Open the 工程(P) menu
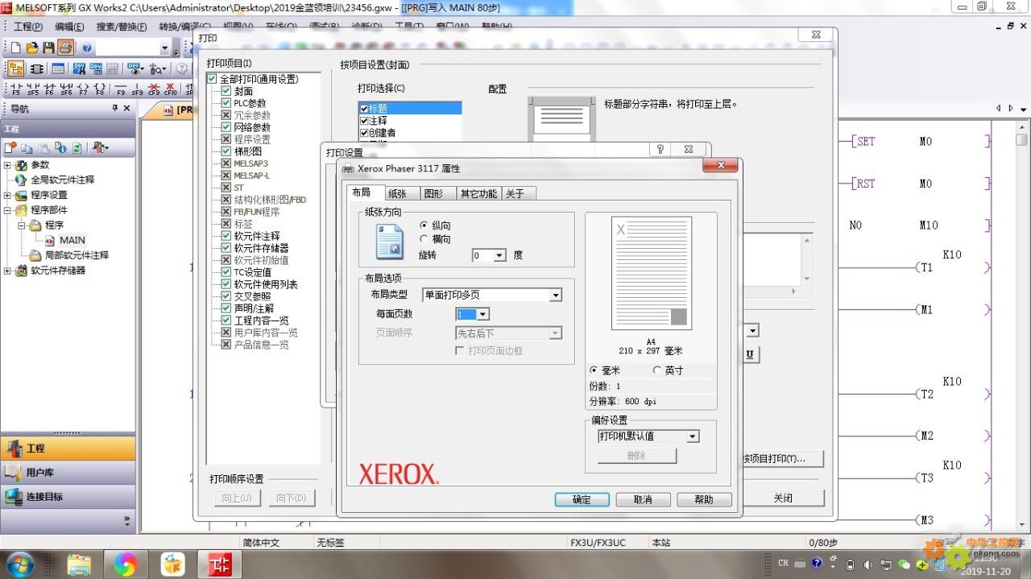 [x=28, y=27]
